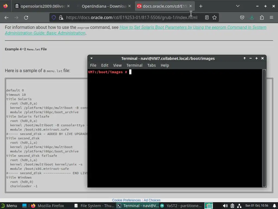Click the 'chainloader -1' line
This screenshot has width=278, height=209.
tap(24, 186)
